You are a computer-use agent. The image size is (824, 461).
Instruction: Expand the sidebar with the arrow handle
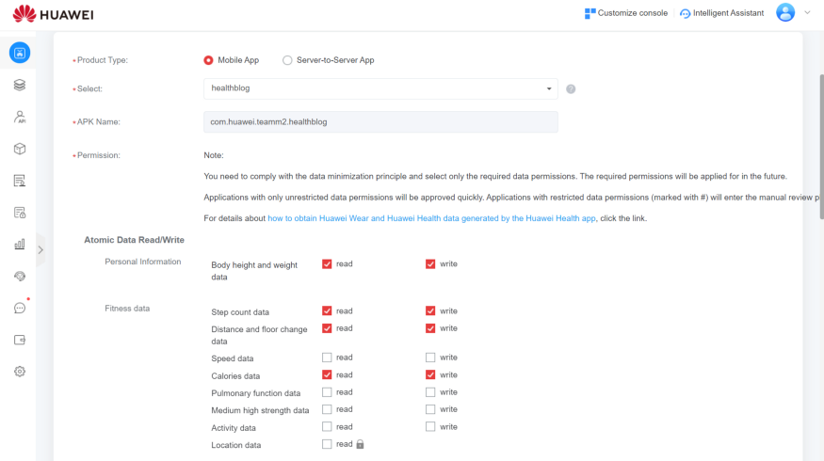40,250
